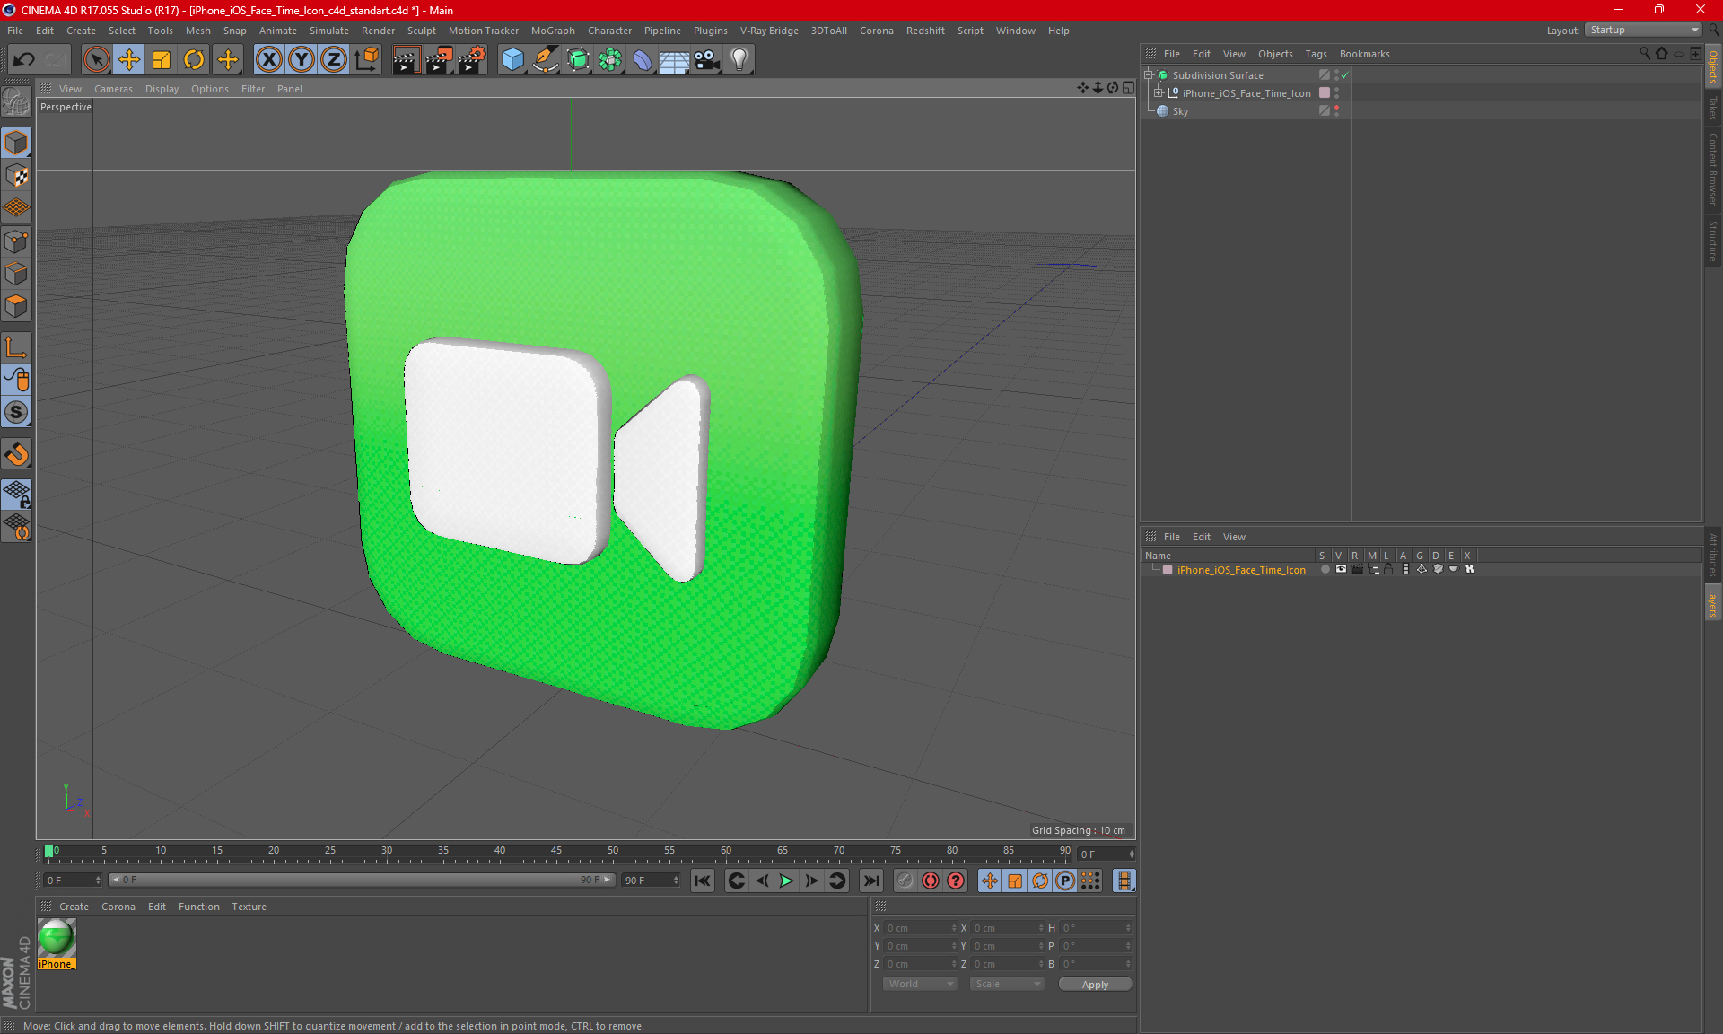
Task: Toggle Snap in the left palette
Action: pos(16,413)
